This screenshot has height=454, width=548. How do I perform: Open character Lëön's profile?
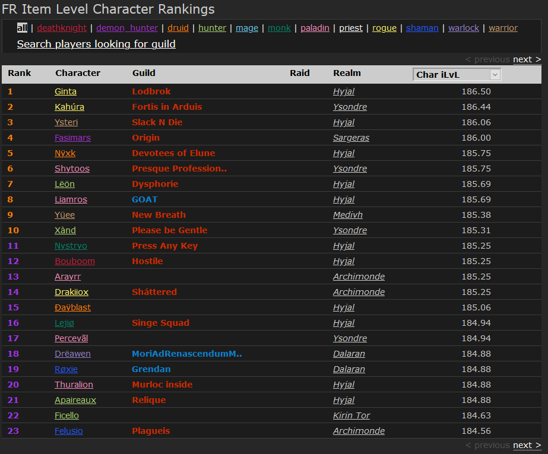pos(65,184)
